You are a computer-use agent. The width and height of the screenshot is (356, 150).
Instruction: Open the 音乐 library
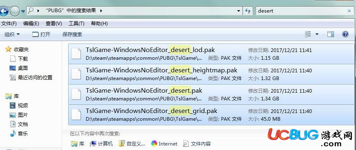pos(23,133)
